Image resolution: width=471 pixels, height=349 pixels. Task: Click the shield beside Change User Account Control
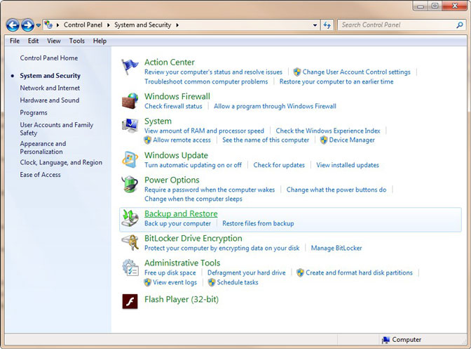pos(297,72)
